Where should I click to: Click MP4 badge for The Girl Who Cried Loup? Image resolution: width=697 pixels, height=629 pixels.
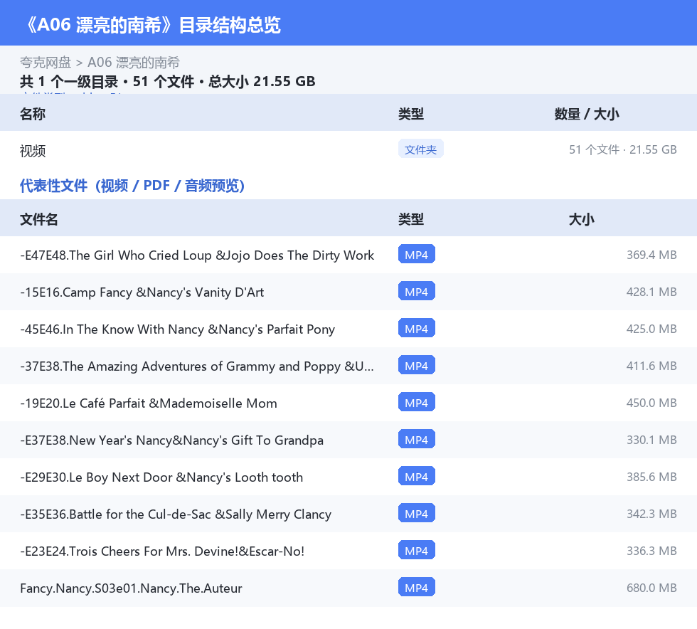coord(417,255)
